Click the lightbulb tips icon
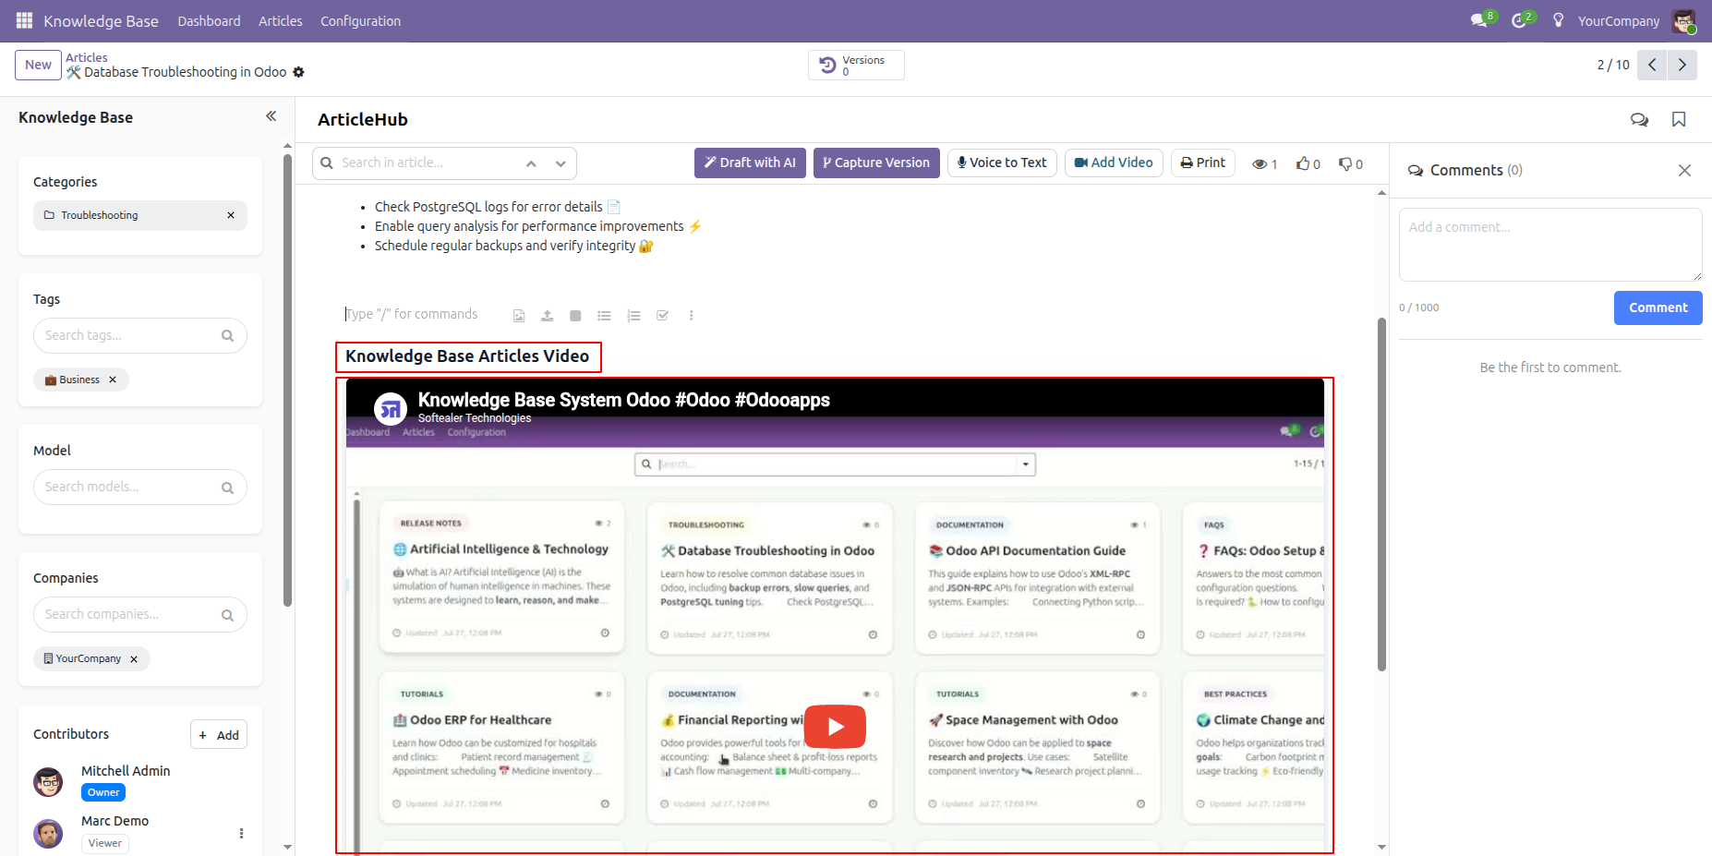Screen dimensions: 1712x856 (x=1558, y=20)
